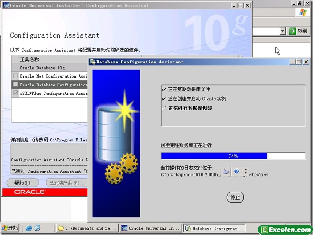Restore down the background browser window

301,4
